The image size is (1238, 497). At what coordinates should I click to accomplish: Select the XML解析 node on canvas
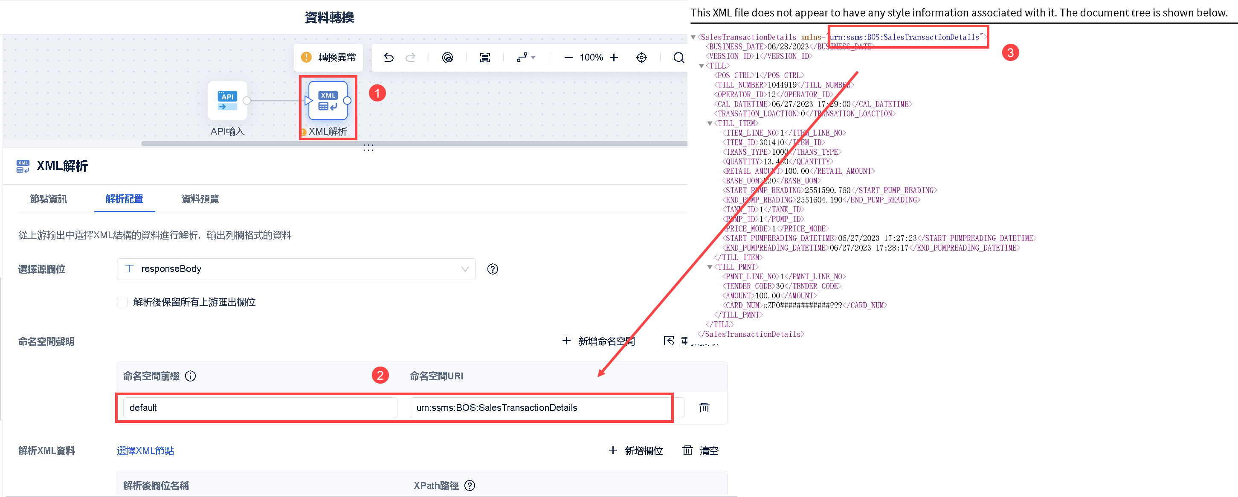click(x=328, y=101)
